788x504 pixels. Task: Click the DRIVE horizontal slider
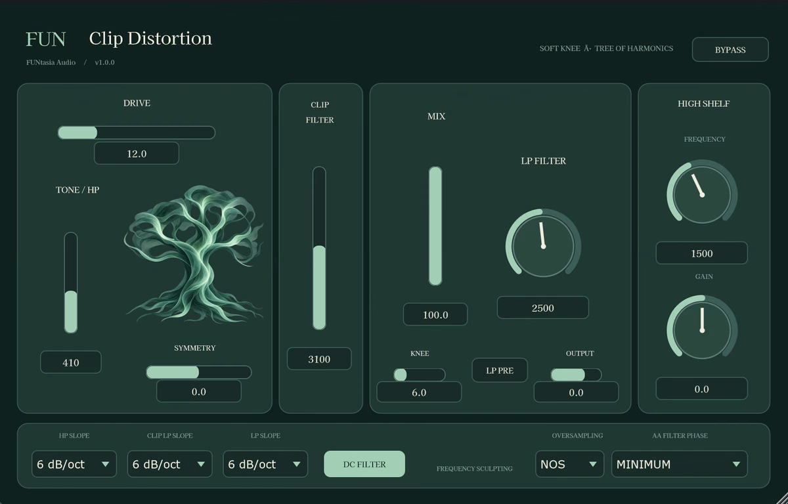point(137,133)
